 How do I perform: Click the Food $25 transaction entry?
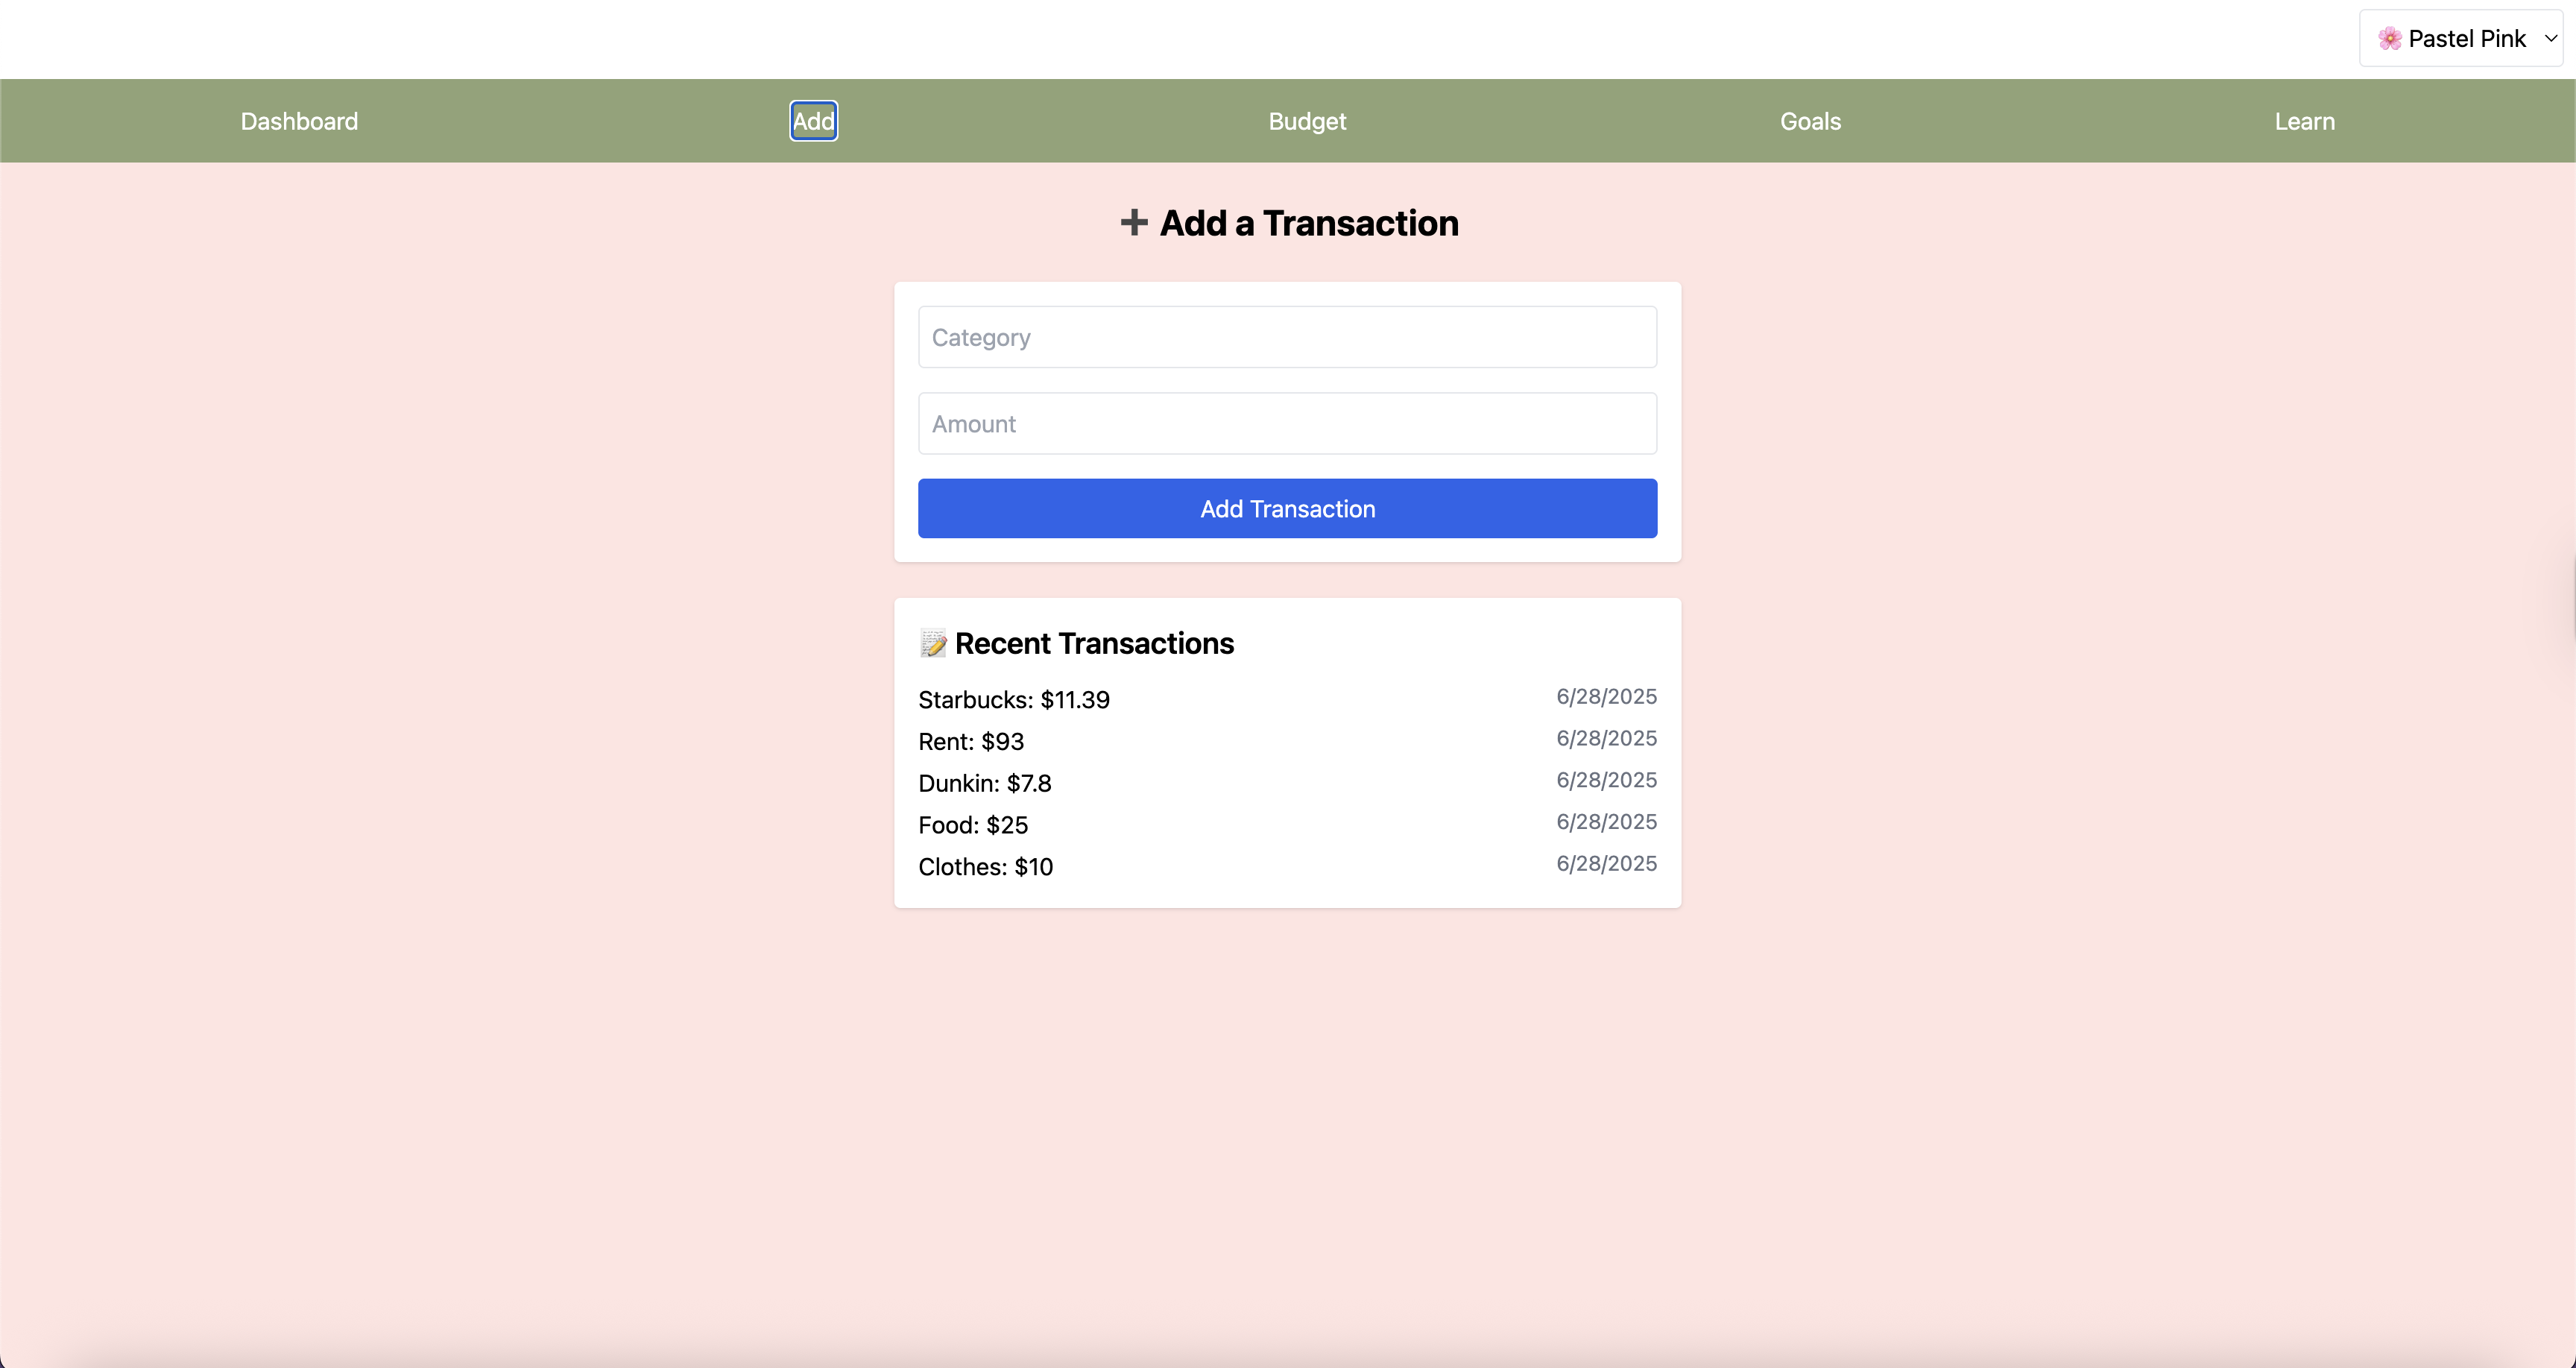973,826
